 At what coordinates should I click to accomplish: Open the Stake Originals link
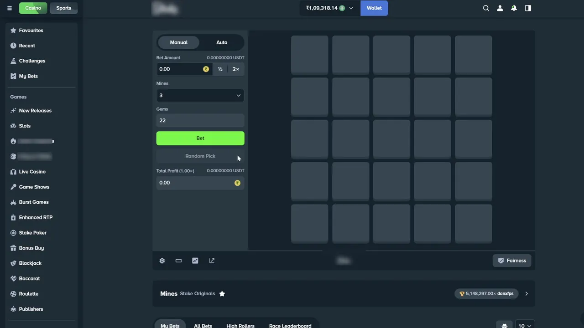[x=198, y=294]
